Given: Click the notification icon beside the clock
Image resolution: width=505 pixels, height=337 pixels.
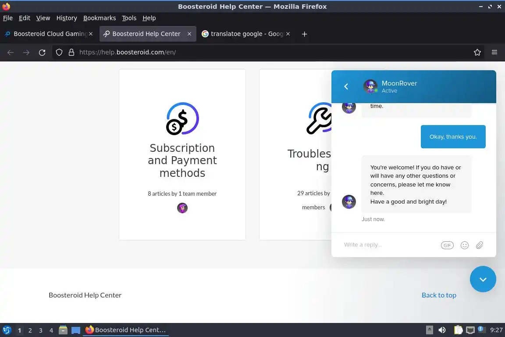Looking at the screenshot, I should (x=480, y=329).
